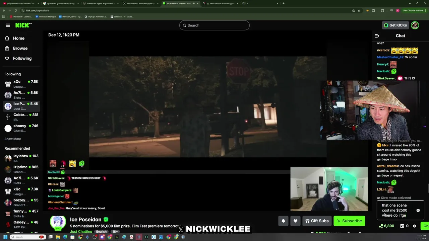Image resolution: width=429 pixels, height=241 pixels.
Task: Open the emoji picker in chat
Action: [418, 211]
